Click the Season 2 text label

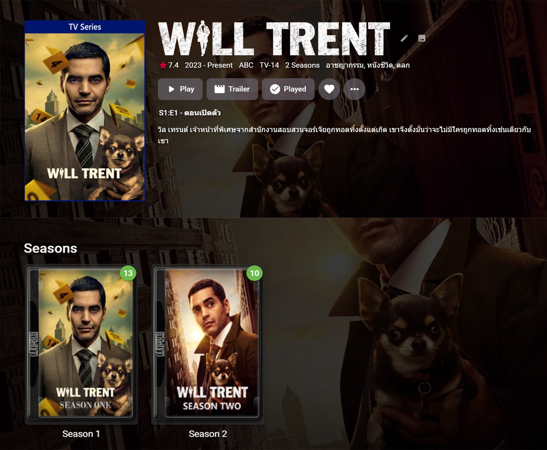208,434
